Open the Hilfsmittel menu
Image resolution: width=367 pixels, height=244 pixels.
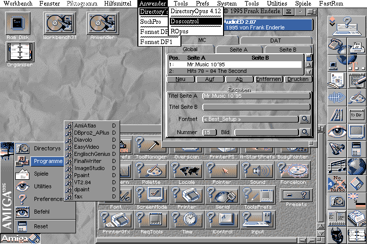[x=118, y=4]
